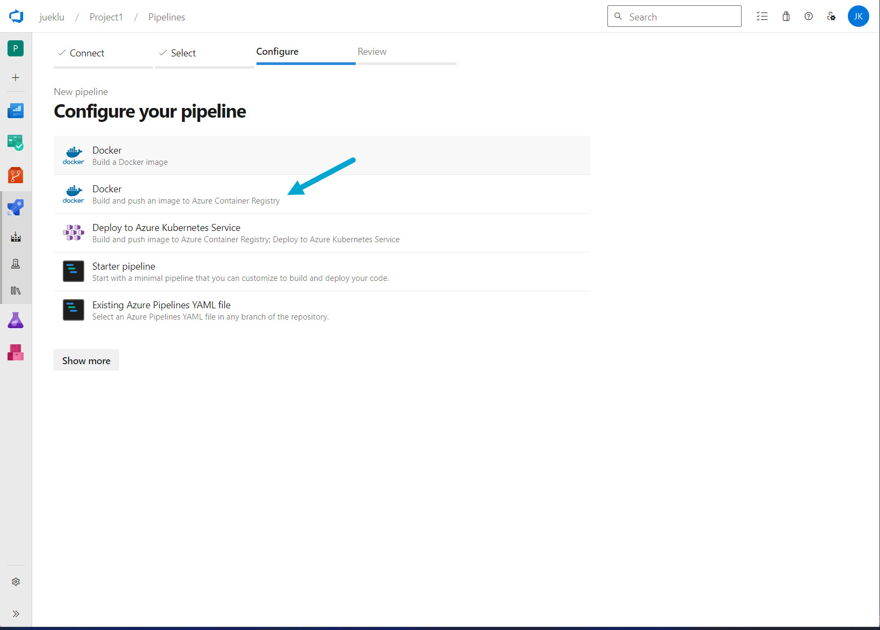Create new item with the plus icon
The image size is (880, 630).
point(16,77)
